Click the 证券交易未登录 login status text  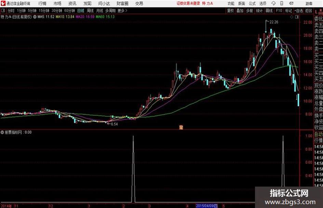188,3
